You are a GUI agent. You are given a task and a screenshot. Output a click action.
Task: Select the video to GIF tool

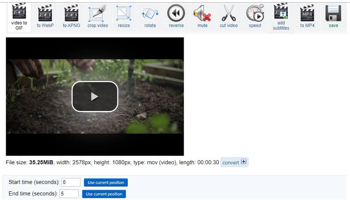[19, 16]
